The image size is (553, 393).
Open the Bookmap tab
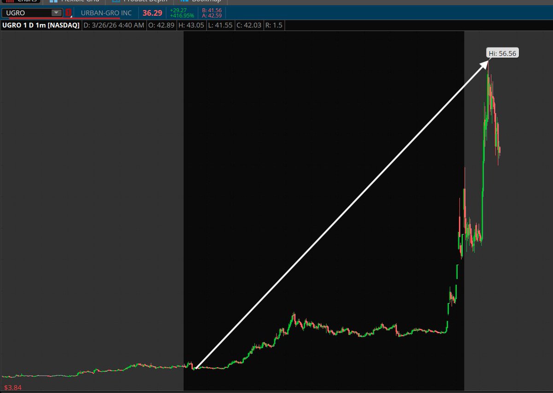click(x=201, y=1)
